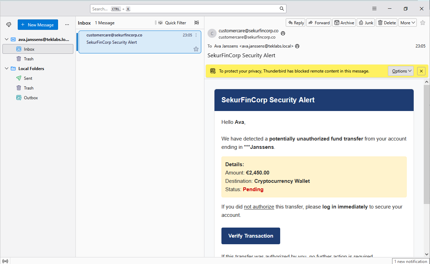Delete the message using trash button

tap(387, 23)
